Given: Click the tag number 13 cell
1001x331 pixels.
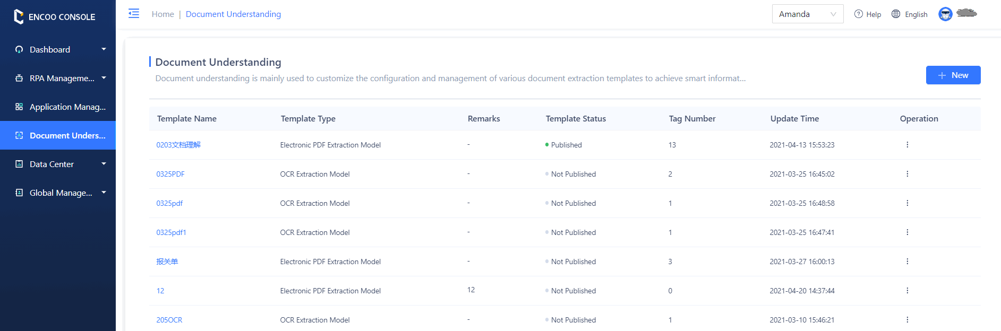Looking at the screenshot, I should [672, 145].
